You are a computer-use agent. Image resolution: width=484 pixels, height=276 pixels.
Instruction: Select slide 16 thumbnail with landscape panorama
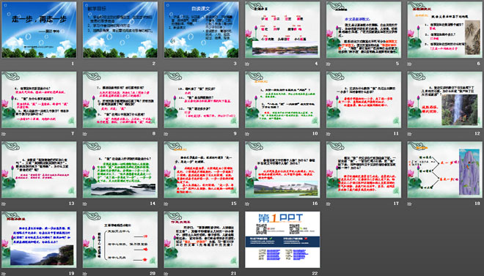283,170
